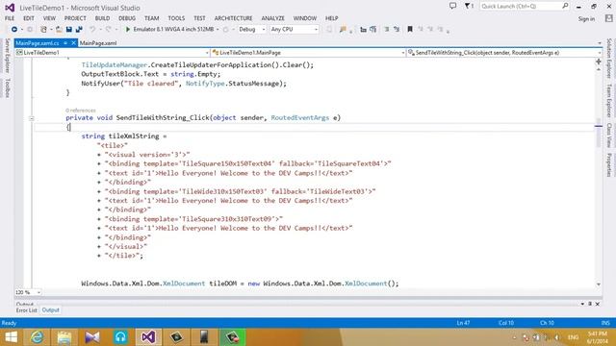This screenshot has height=346, width=616.
Task: Open the ARCHITECTURE menu
Action: click(233, 18)
